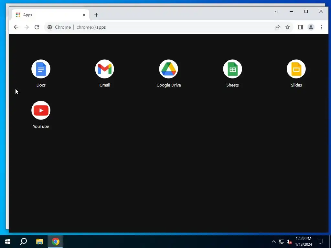Click the muted volume tray icon

[289, 242]
